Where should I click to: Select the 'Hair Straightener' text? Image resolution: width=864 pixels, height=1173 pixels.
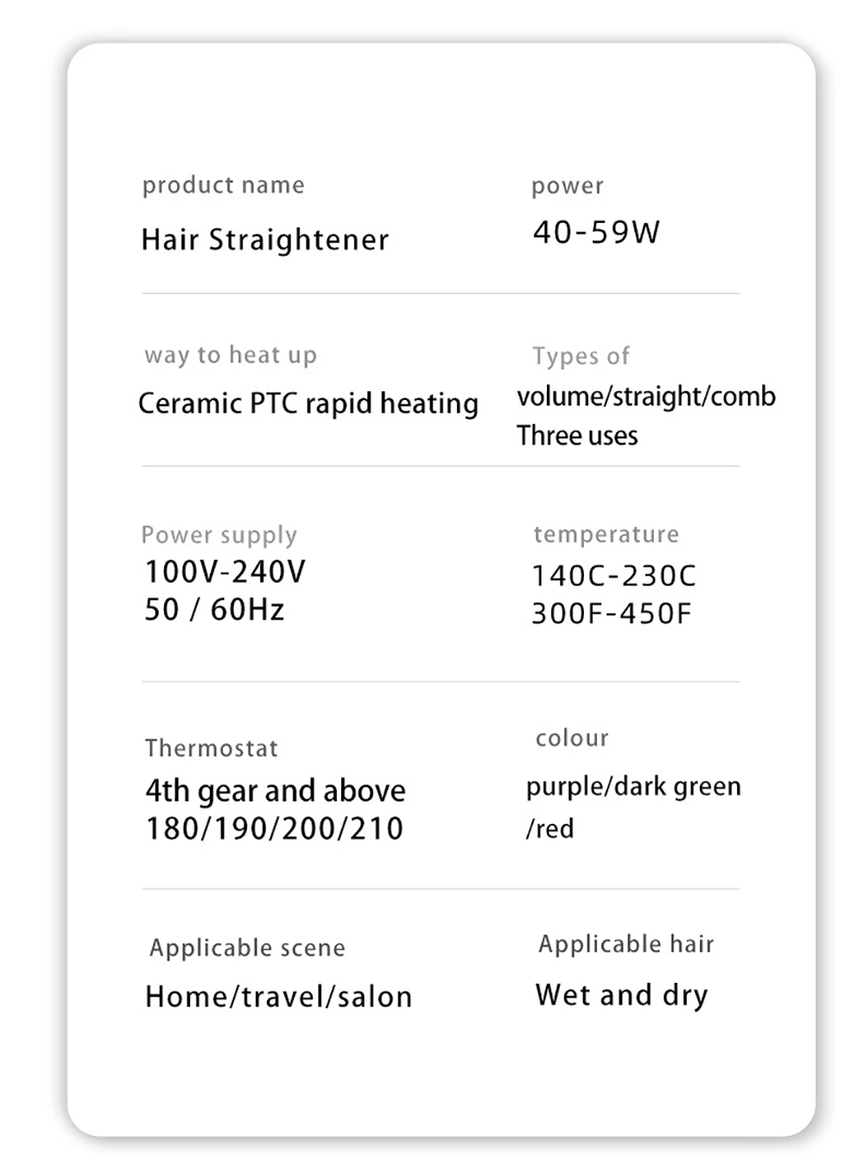(265, 239)
